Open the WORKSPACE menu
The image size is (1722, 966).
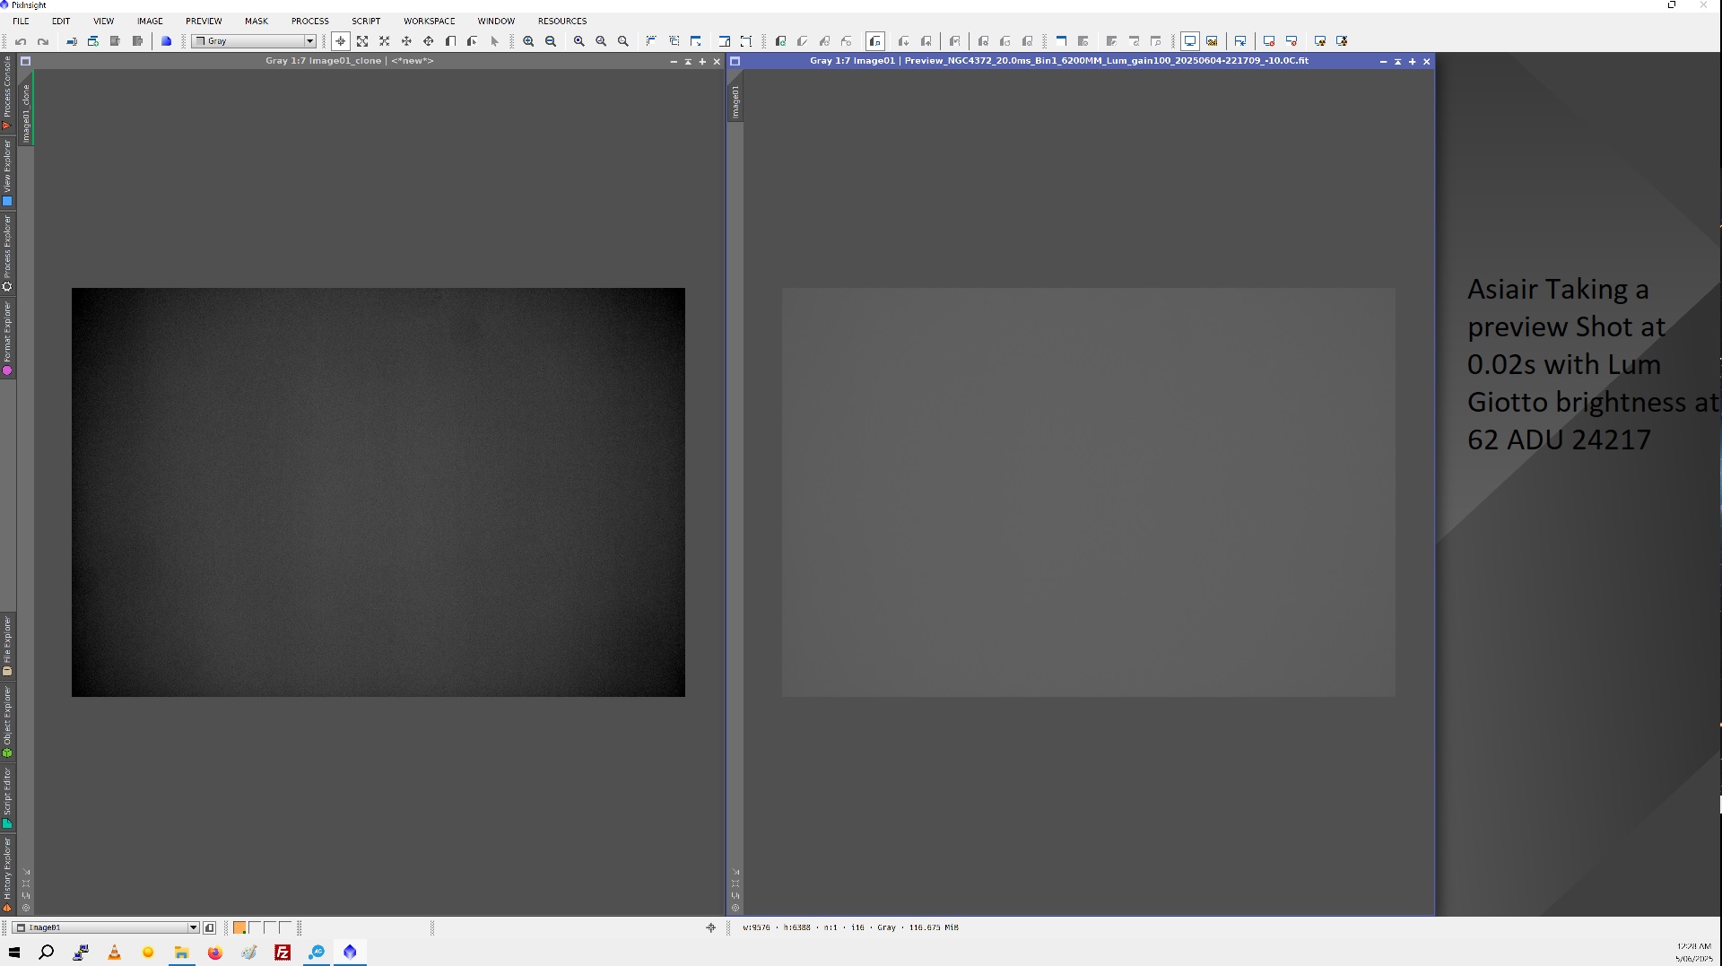point(429,21)
